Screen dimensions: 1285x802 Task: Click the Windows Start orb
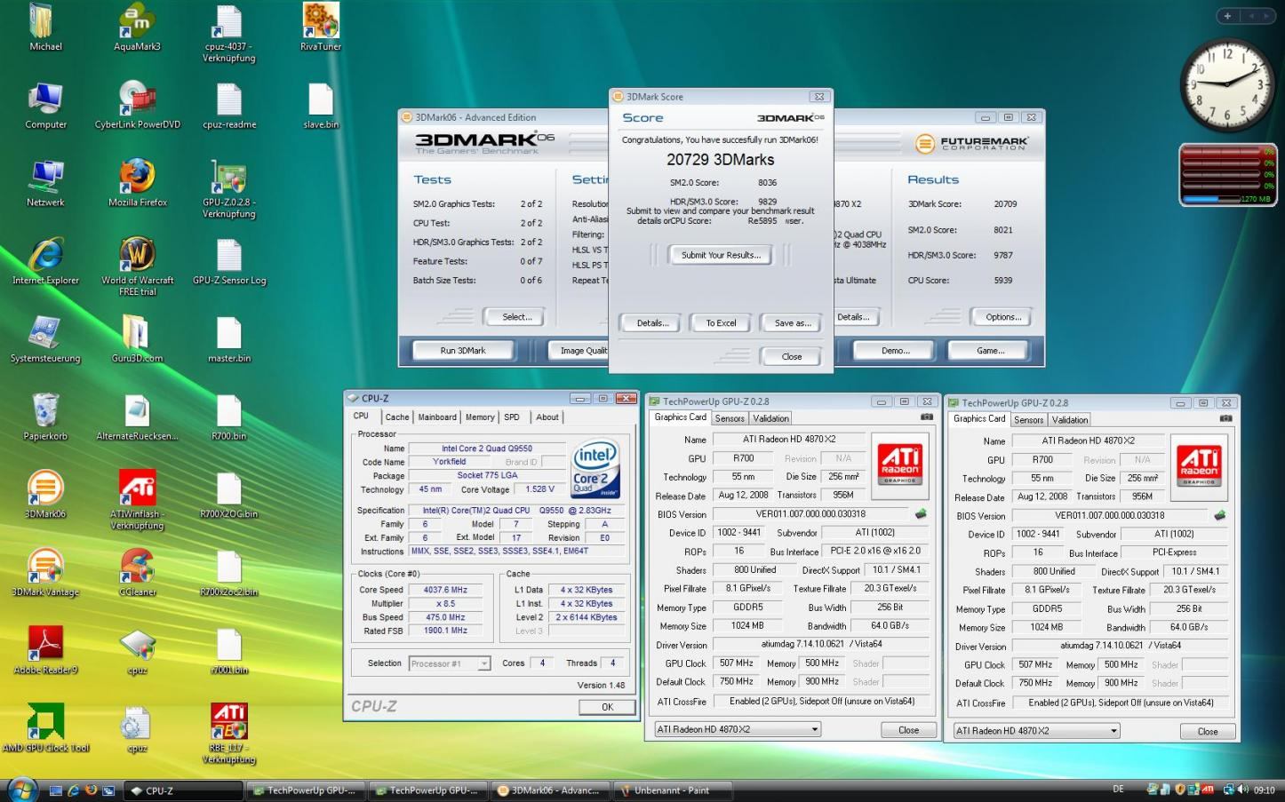point(20,789)
